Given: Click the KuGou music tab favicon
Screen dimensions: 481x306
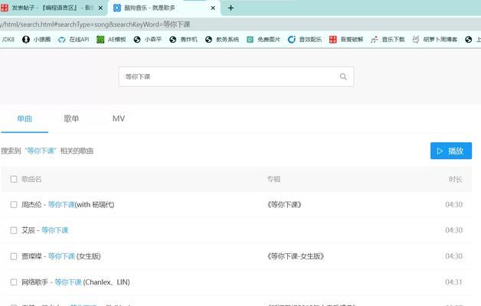Looking at the screenshot, I should 117,8.
